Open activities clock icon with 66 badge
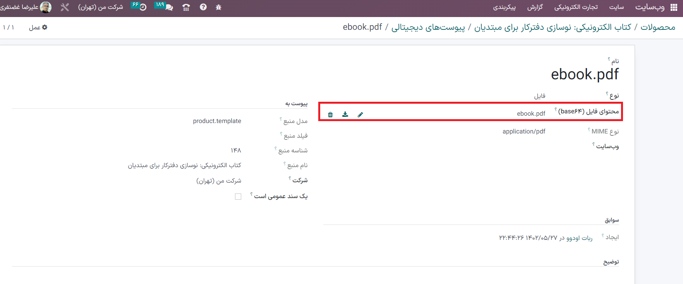The image size is (683, 284). [140, 7]
